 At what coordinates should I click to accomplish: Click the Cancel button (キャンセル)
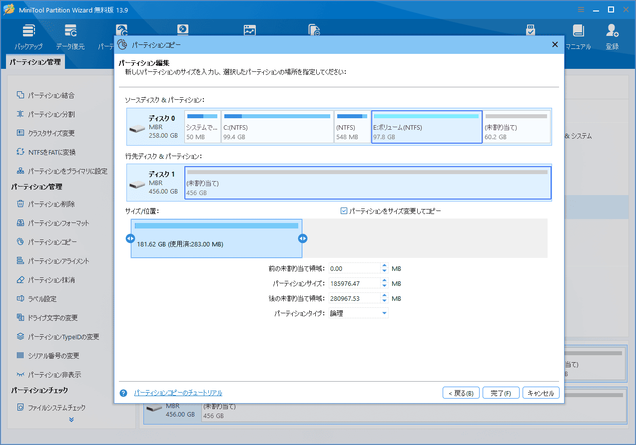click(541, 393)
